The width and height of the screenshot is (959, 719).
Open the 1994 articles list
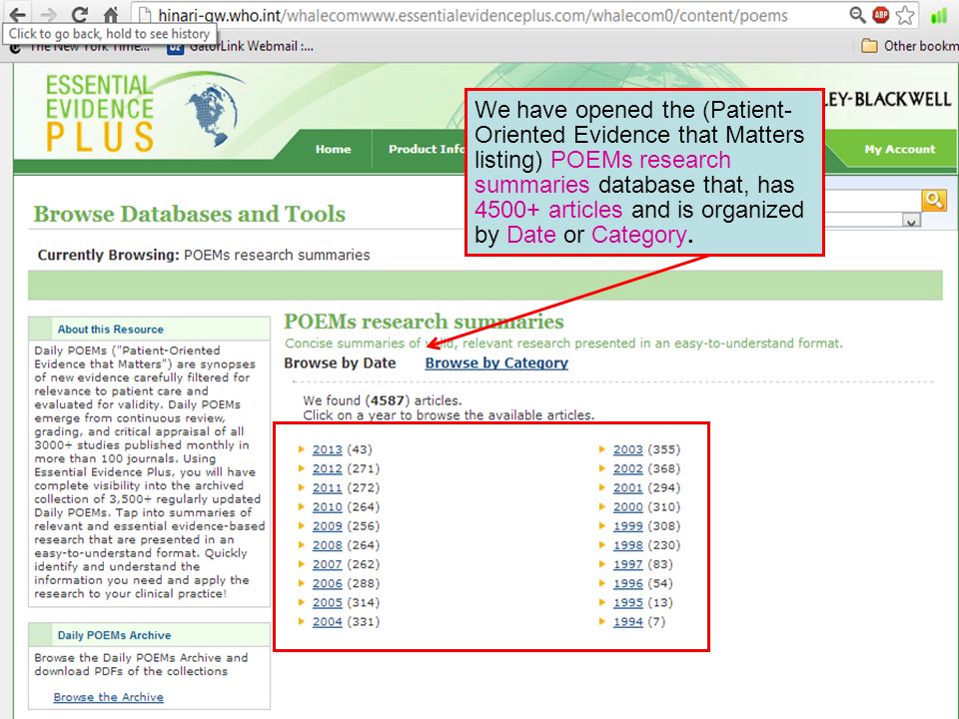pyautogui.click(x=628, y=622)
